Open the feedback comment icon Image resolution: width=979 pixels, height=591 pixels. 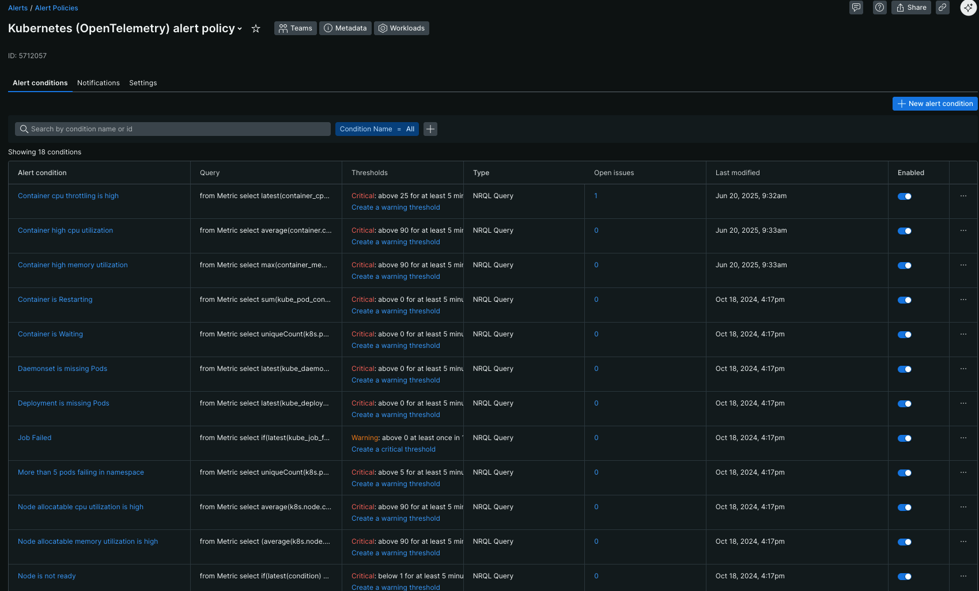[x=856, y=7]
